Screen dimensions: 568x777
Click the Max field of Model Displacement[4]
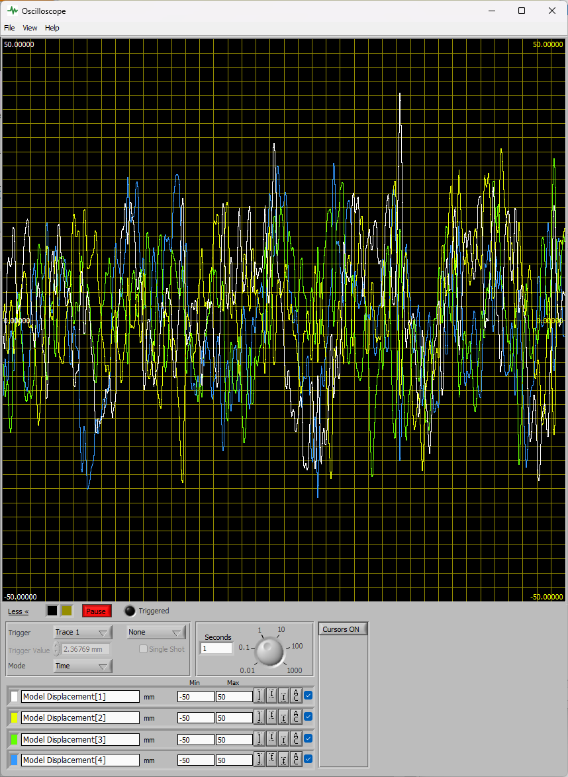[234, 760]
